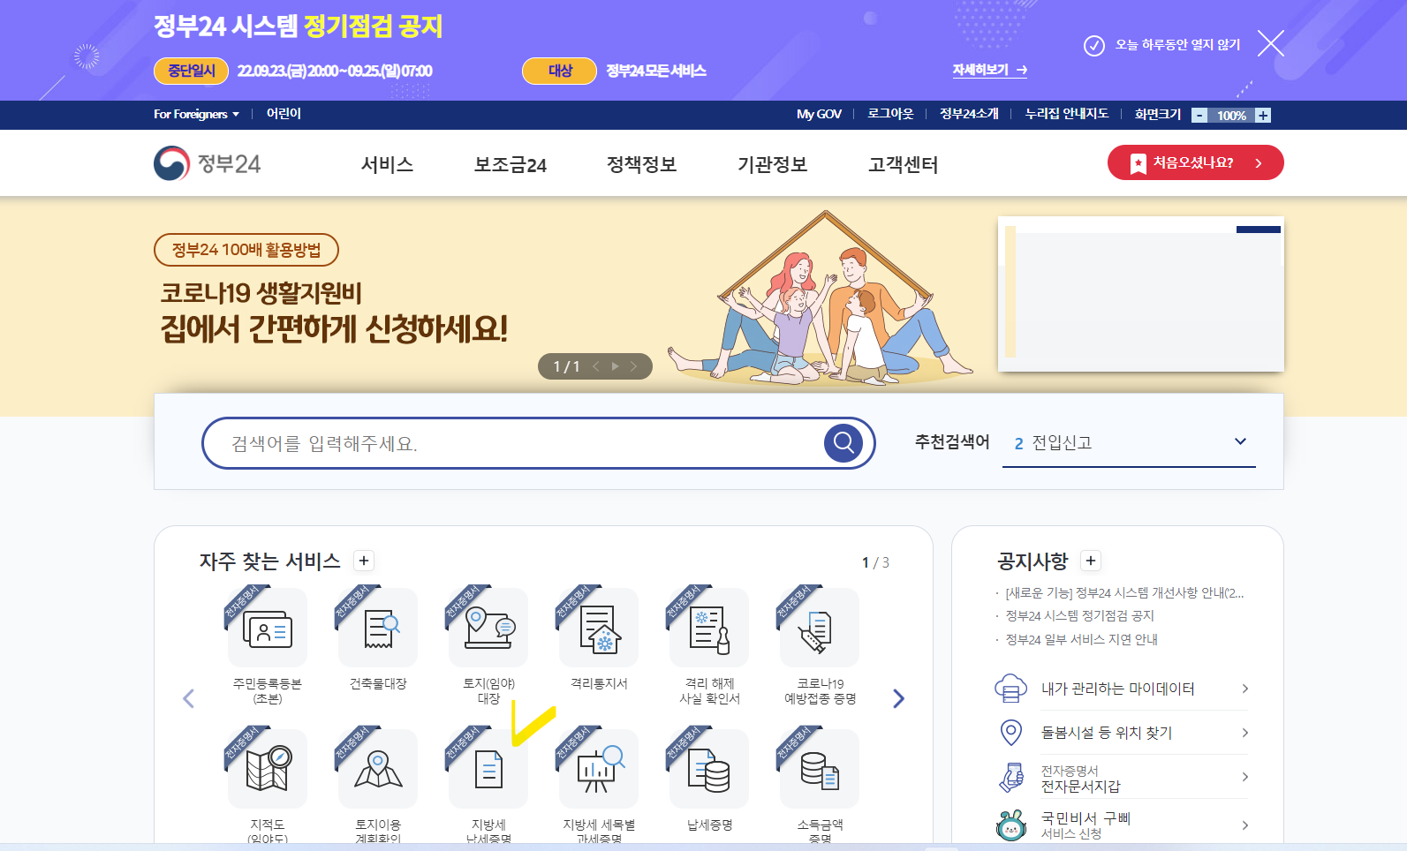Open 누리집 안내지도
Viewport: 1407px width, 851px height.
[1066, 114]
